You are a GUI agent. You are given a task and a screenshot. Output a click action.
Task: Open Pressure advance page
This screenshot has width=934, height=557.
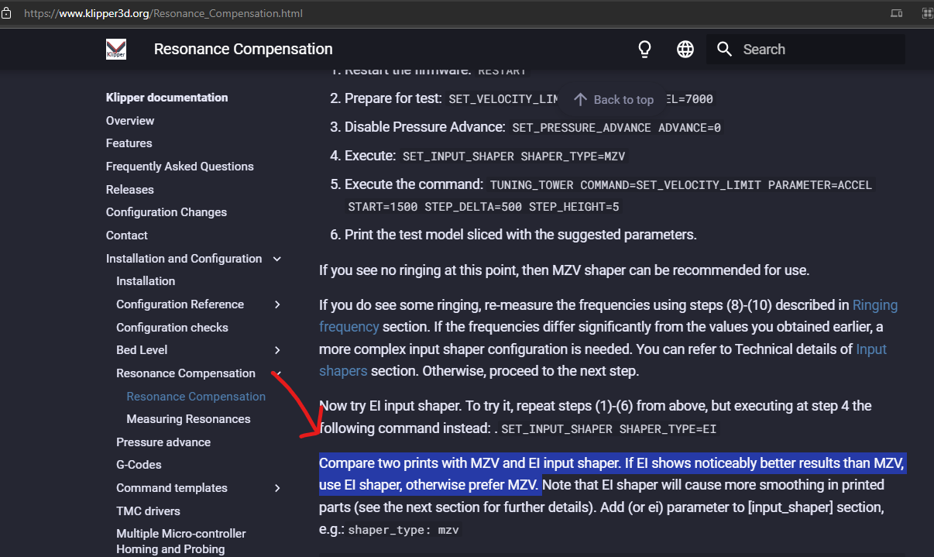pos(163,442)
